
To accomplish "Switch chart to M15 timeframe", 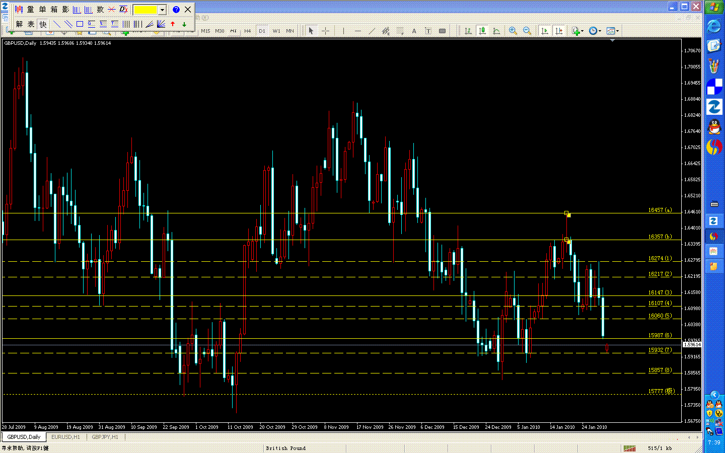I will coord(205,31).
